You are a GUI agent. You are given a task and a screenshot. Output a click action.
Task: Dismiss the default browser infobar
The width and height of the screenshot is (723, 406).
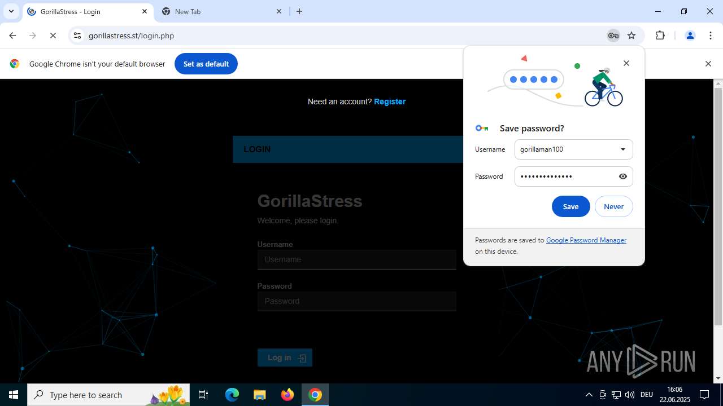click(x=708, y=64)
